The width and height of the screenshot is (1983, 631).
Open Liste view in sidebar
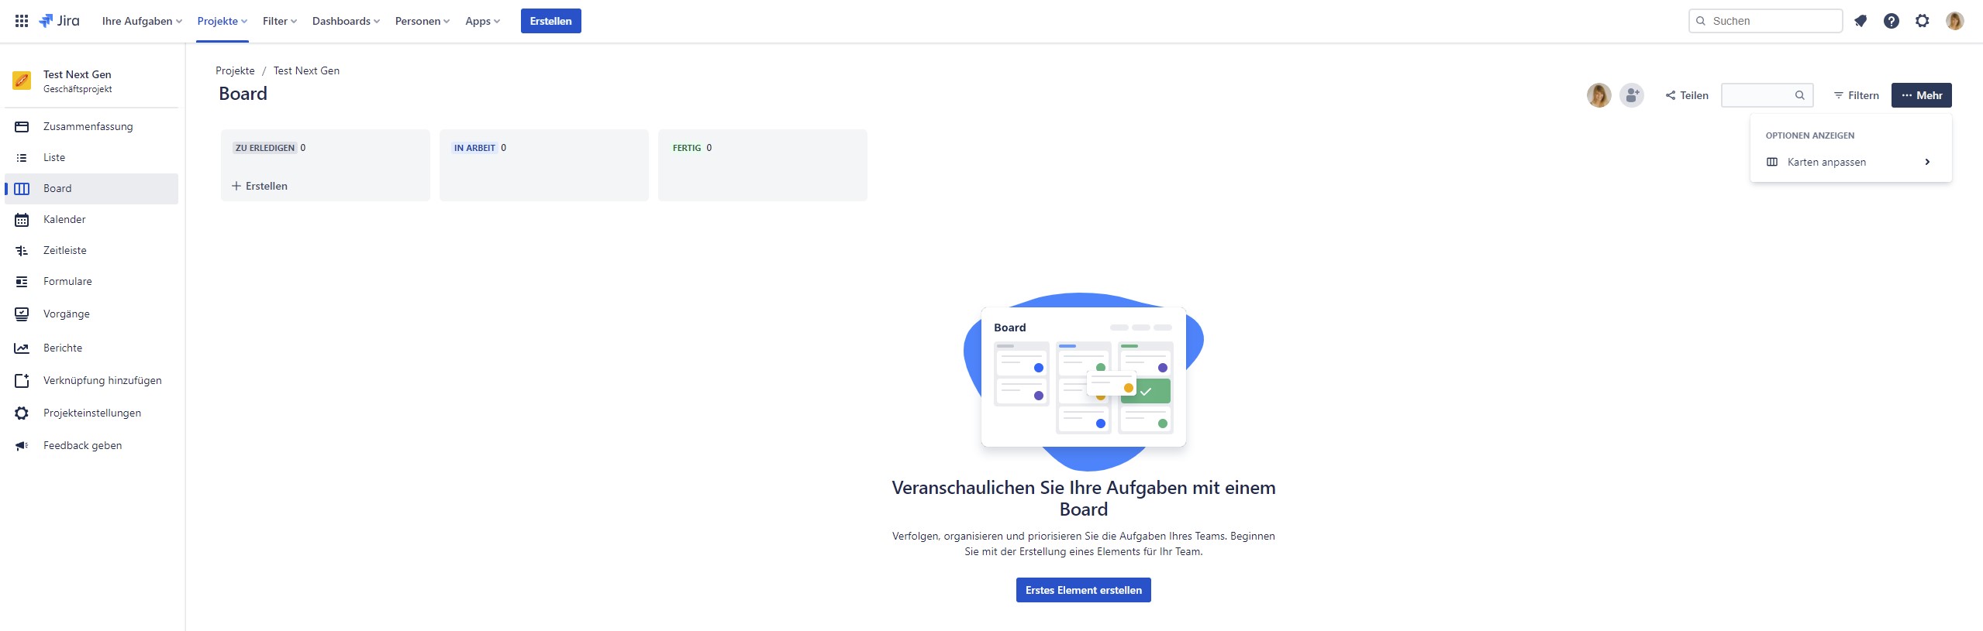(91, 157)
